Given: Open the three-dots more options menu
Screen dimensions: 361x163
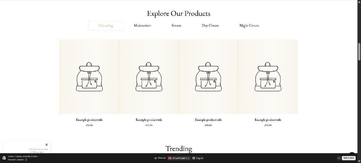Looking at the screenshot, I should click(339, 158).
